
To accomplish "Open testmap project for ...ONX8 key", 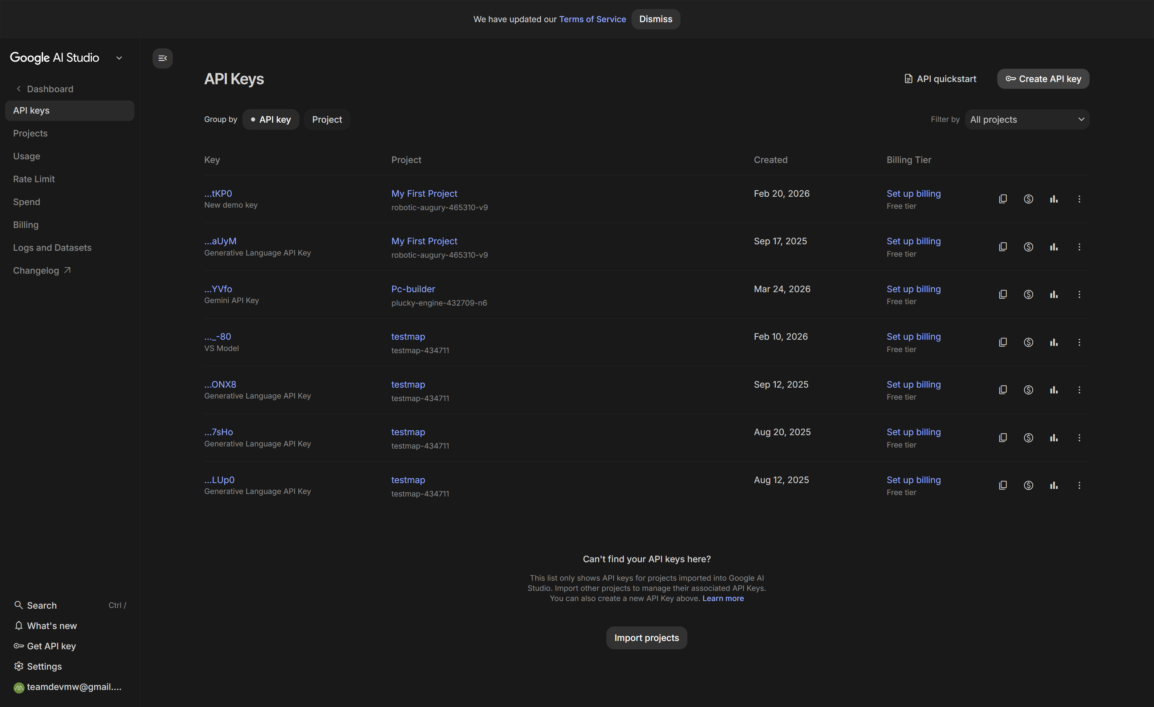I will point(409,384).
